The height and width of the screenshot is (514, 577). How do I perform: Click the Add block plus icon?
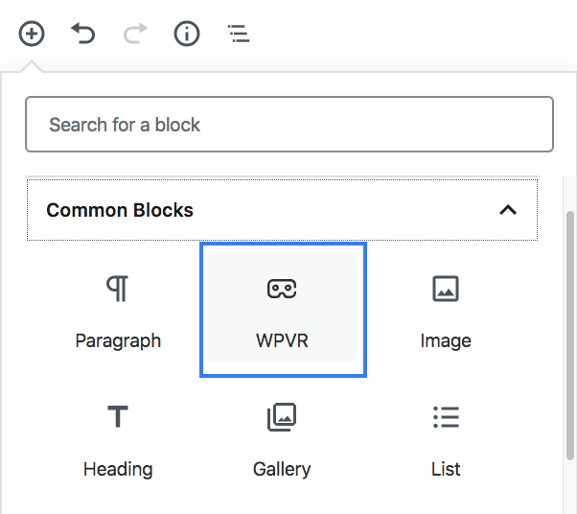[32, 34]
